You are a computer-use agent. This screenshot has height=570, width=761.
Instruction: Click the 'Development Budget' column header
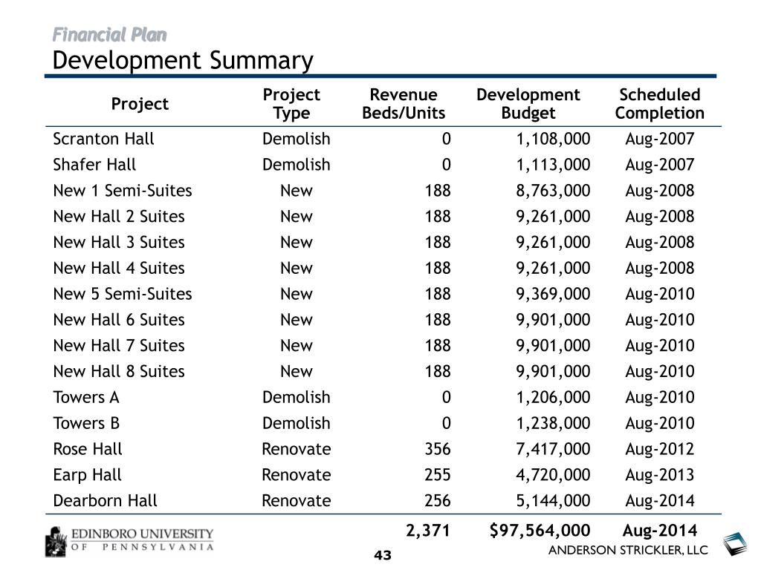click(x=528, y=104)
